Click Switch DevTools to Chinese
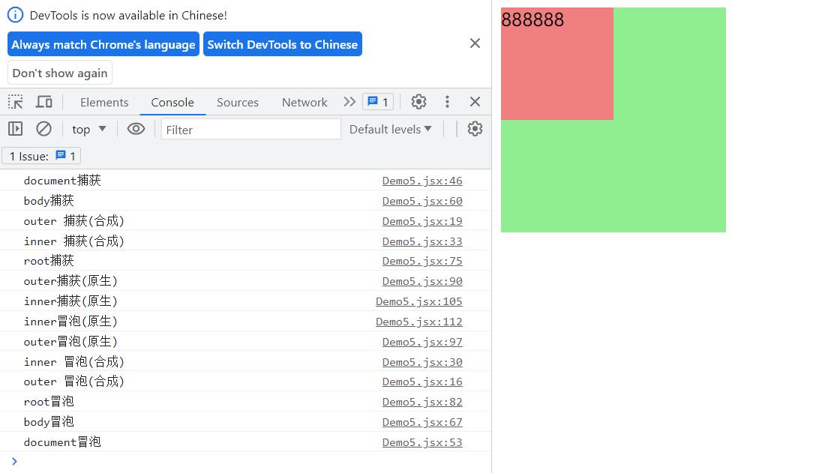Image resolution: width=822 pixels, height=473 pixels. pos(282,43)
